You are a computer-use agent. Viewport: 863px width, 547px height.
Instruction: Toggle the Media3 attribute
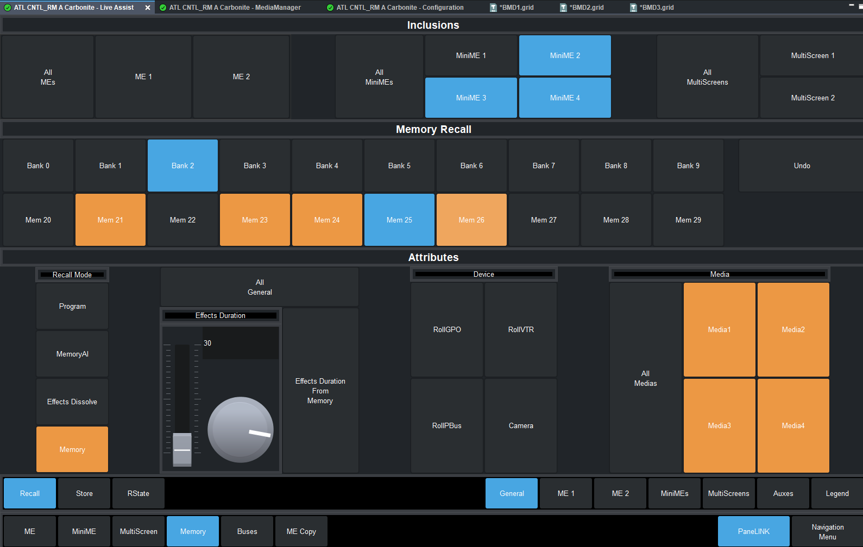(719, 425)
